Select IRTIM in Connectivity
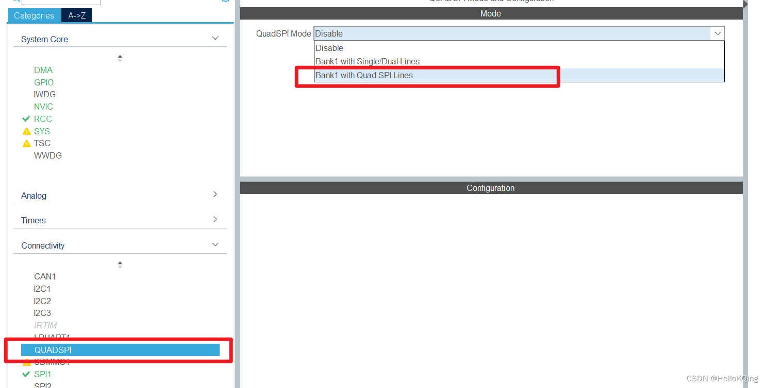Viewport: 766px width, 388px height. click(45, 325)
